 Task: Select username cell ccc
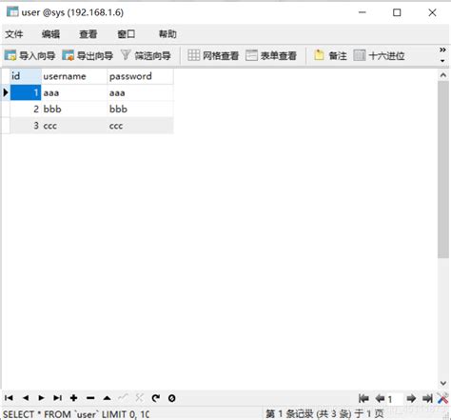[74, 126]
